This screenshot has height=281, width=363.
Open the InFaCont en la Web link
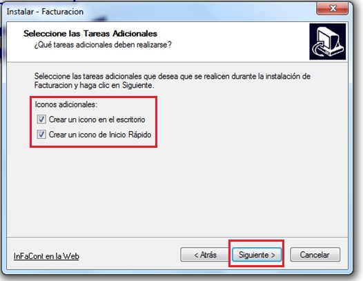click(x=46, y=256)
